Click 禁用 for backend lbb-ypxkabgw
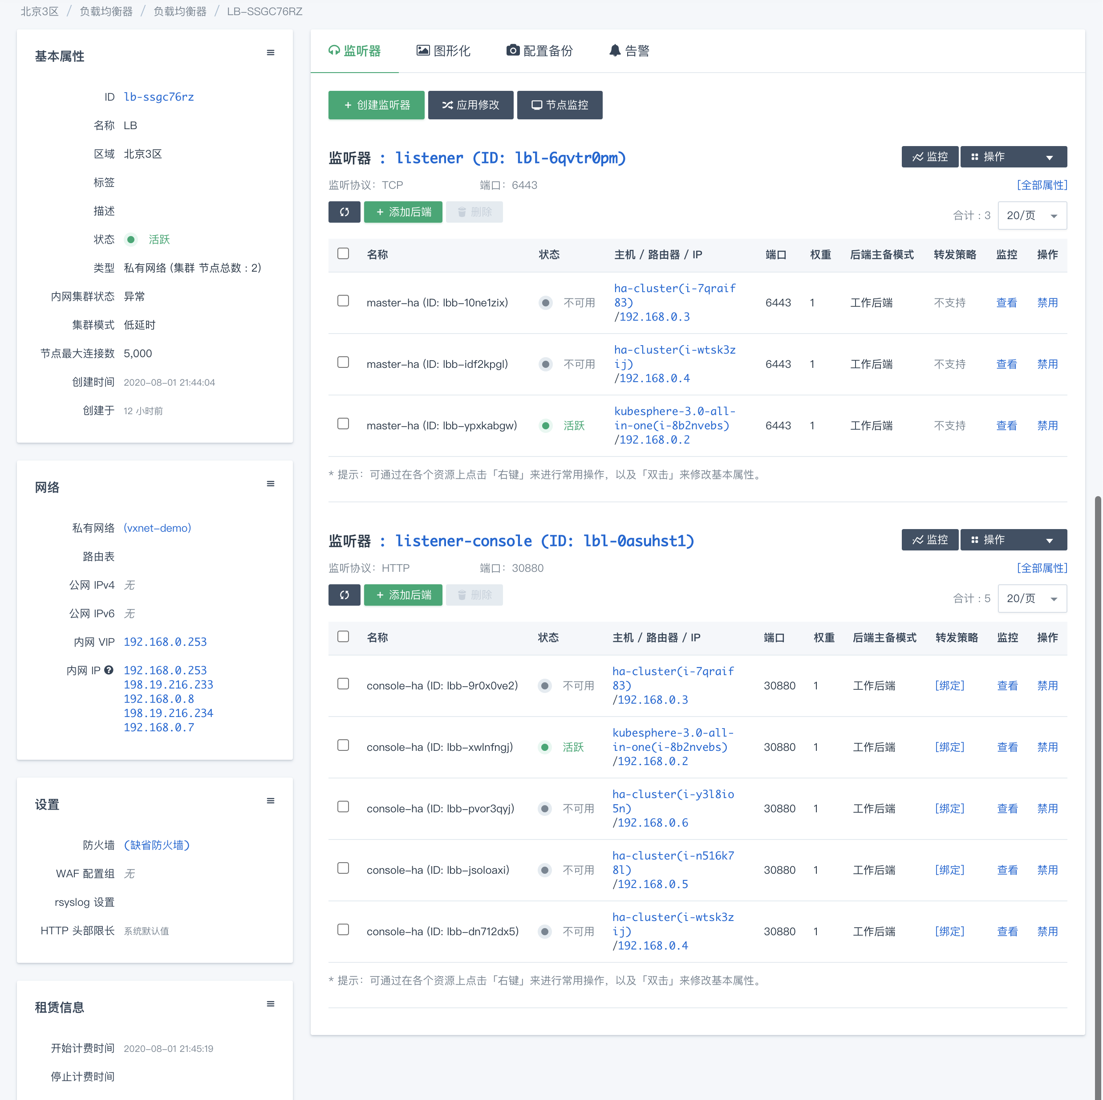This screenshot has height=1100, width=1103. tap(1048, 425)
